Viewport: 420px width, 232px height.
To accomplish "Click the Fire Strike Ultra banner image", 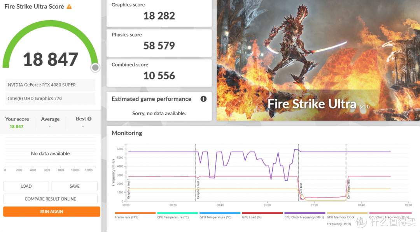I will click(x=318, y=60).
